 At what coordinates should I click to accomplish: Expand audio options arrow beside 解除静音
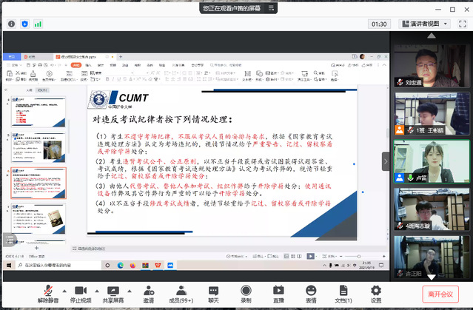64,290
